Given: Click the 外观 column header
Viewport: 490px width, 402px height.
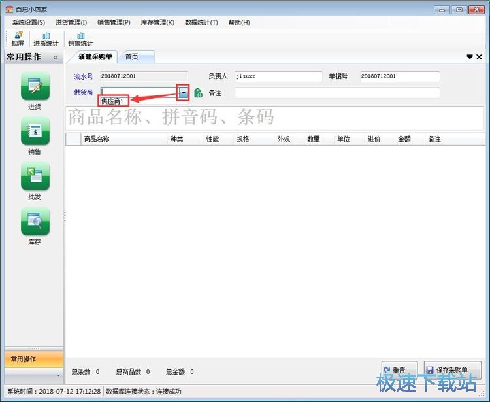Looking at the screenshot, I should (x=289, y=139).
